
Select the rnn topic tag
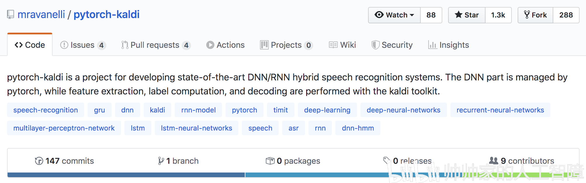click(x=320, y=128)
